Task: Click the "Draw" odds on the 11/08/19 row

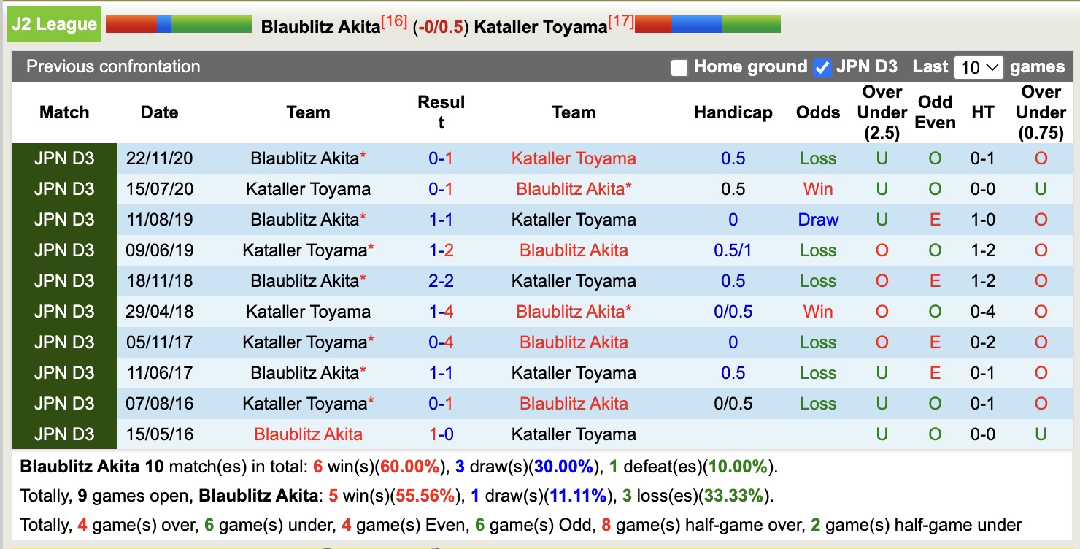Action: pyautogui.click(x=818, y=219)
